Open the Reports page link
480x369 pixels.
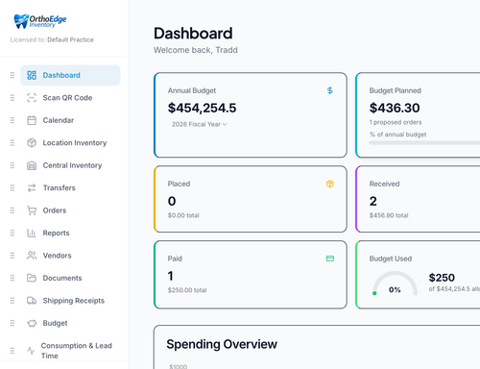[70, 234]
